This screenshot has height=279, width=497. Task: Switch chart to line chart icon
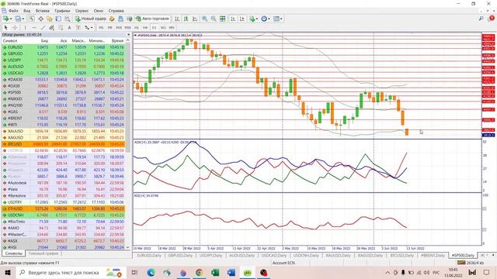coord(195,19)
